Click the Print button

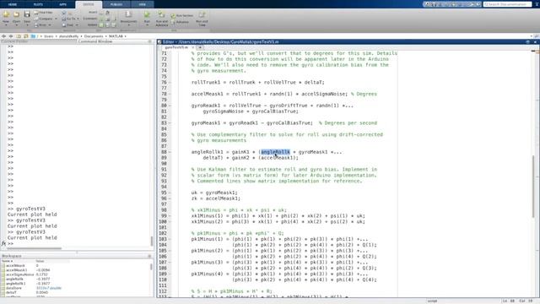41,25
